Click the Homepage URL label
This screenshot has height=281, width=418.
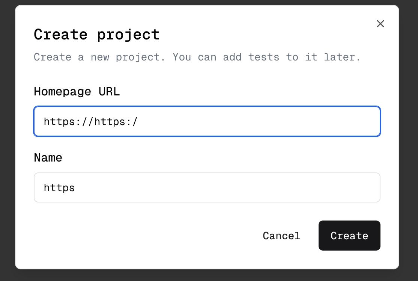[x=77, y=91]
